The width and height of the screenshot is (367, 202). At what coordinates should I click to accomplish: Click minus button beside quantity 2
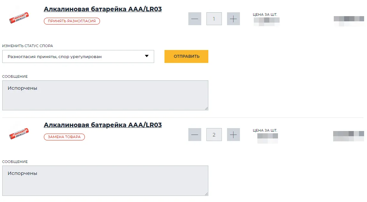(195, 135)
